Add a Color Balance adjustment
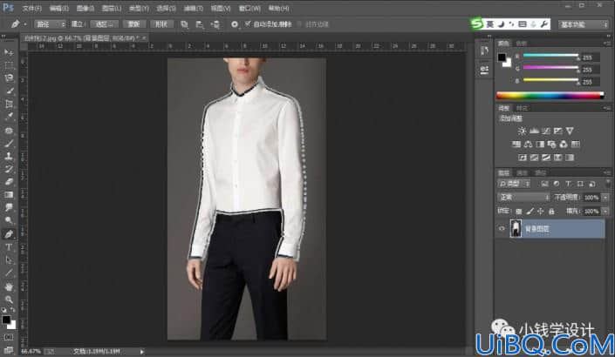615x357 pixels. click(528, 145)
